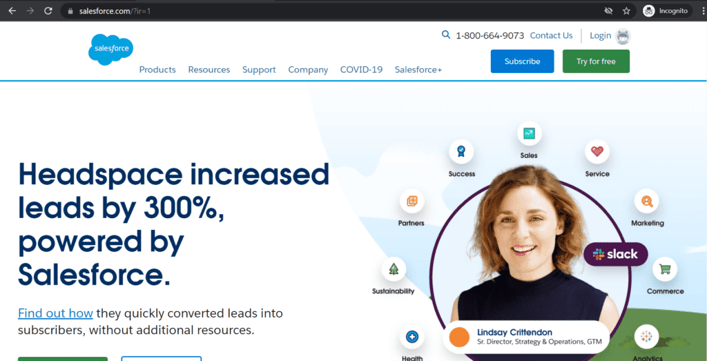Open the search magnifier icon
Image resolution: width=707 pixels, height=361 pixels.
pos(445,35)
